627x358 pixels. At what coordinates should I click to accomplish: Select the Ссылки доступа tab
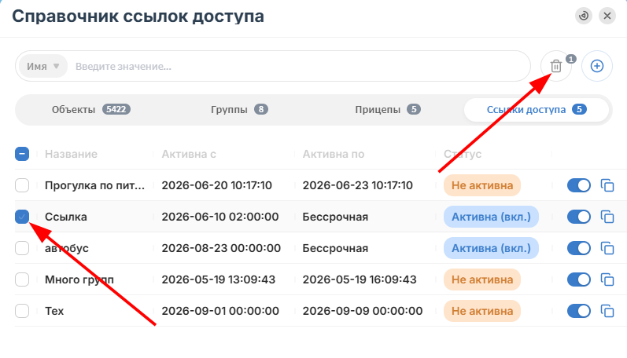tap(537, 110)
